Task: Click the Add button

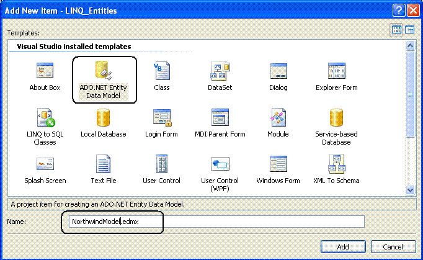Action: [x=343, y=247]
